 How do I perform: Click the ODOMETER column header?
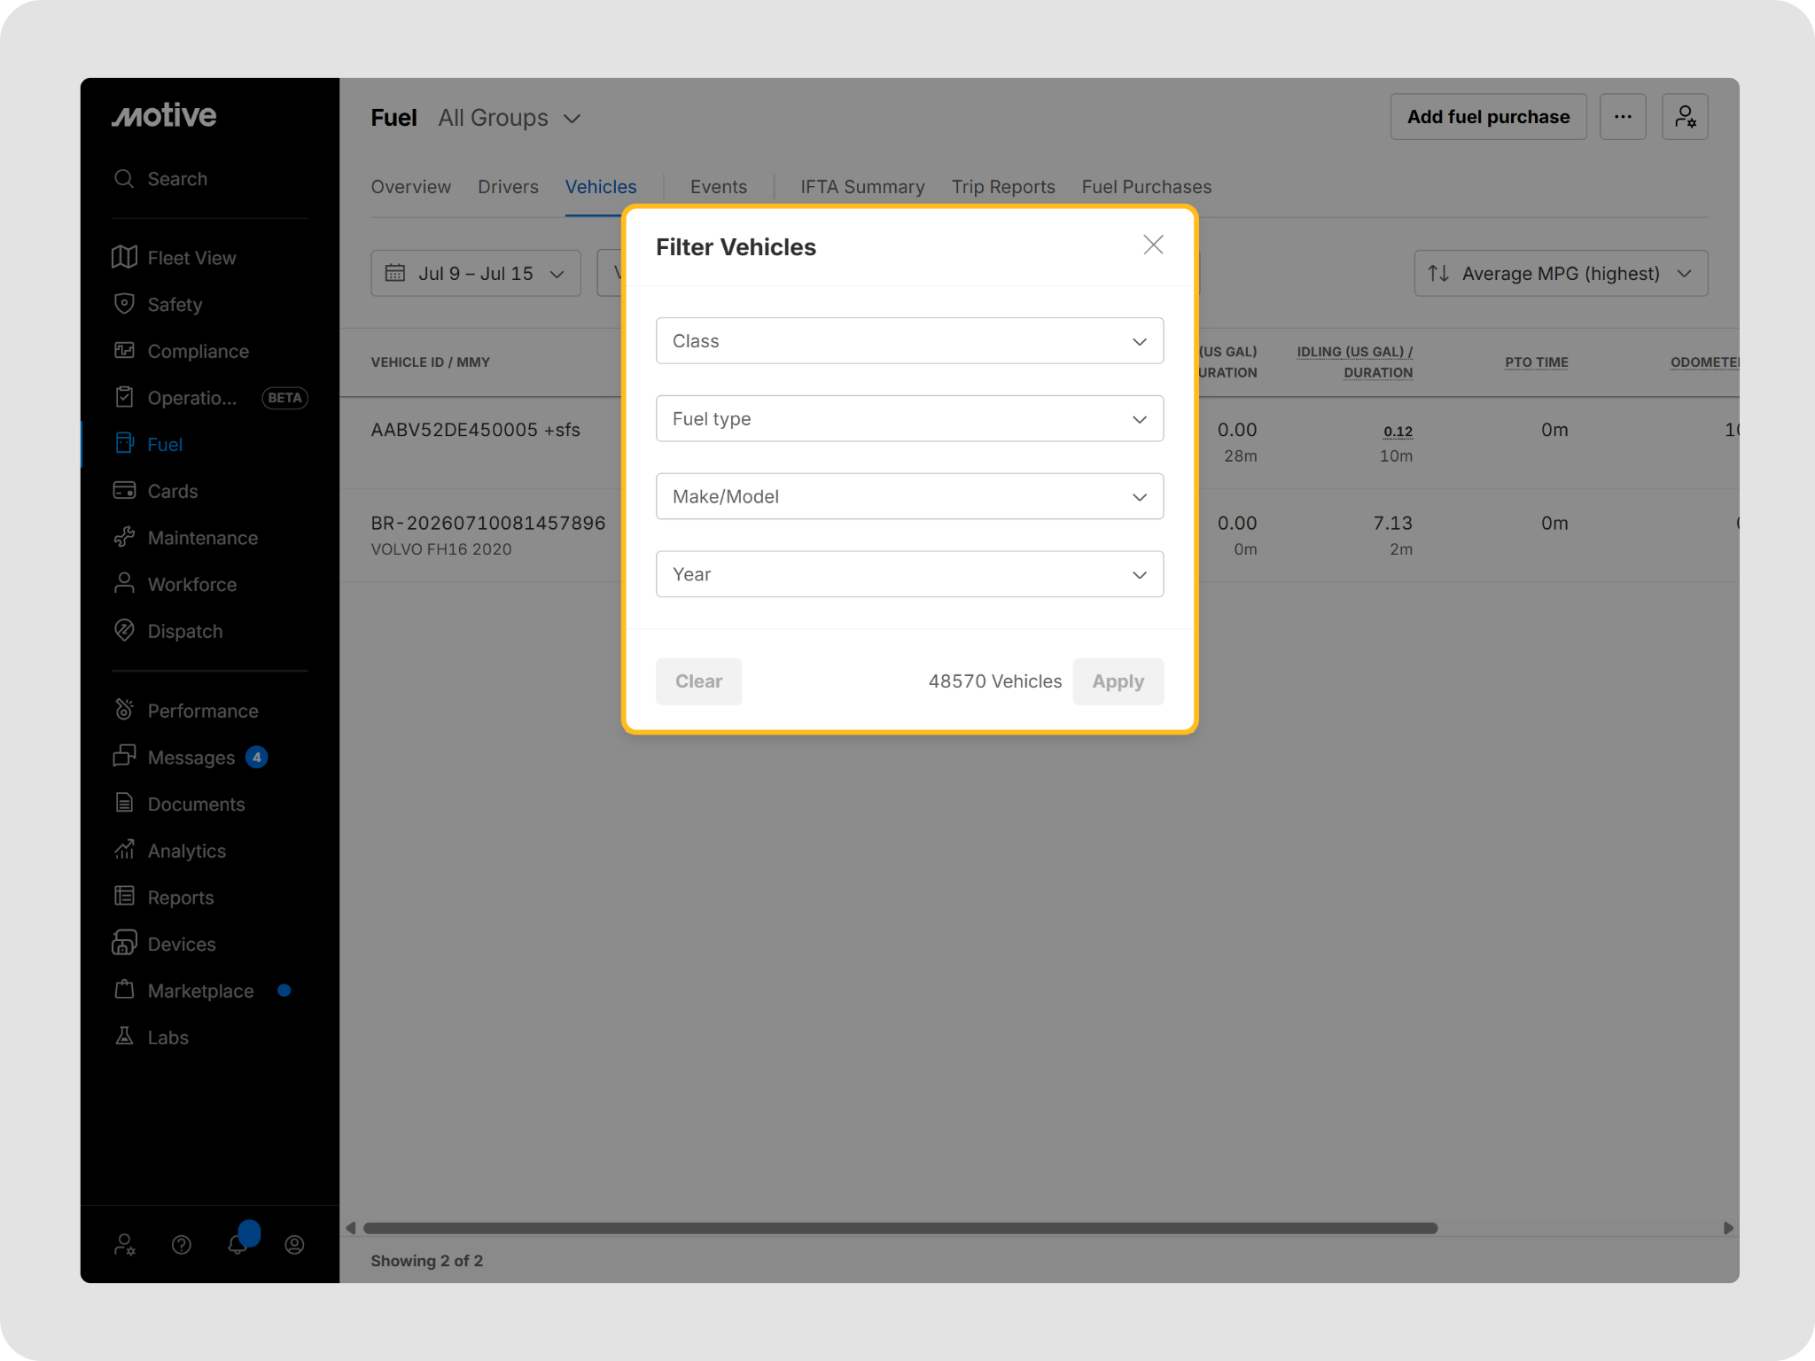point(1704,362)
